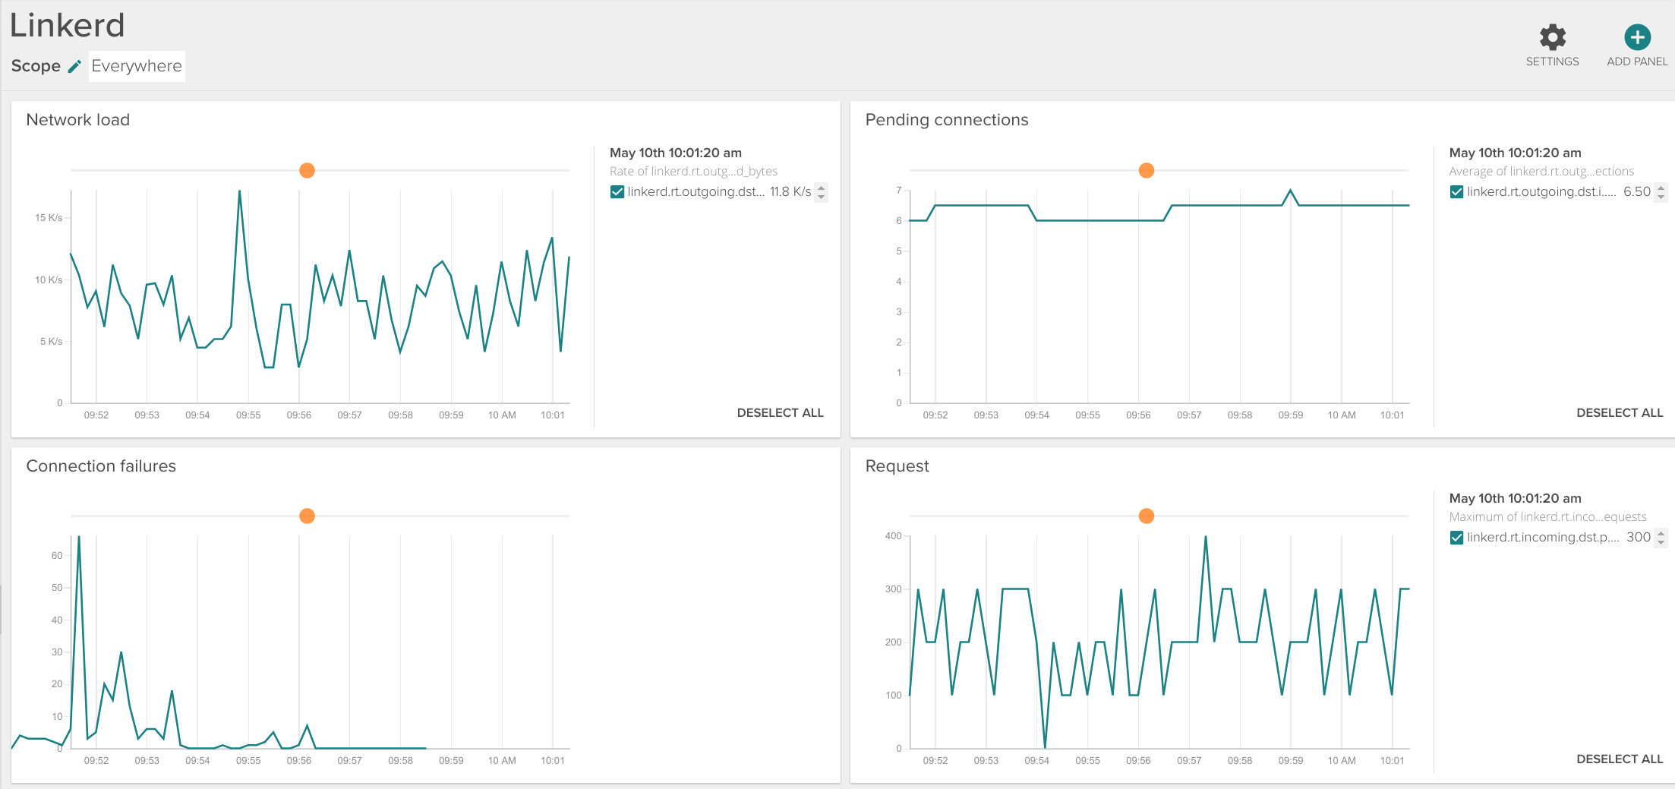Click the Connection failures time slider handle

(307, 516)
